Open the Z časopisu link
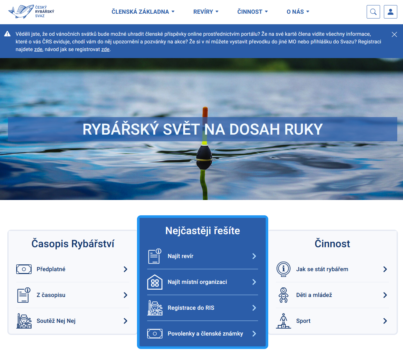Image resolution: width=403 pixels, height=363 pixels. 51,295
